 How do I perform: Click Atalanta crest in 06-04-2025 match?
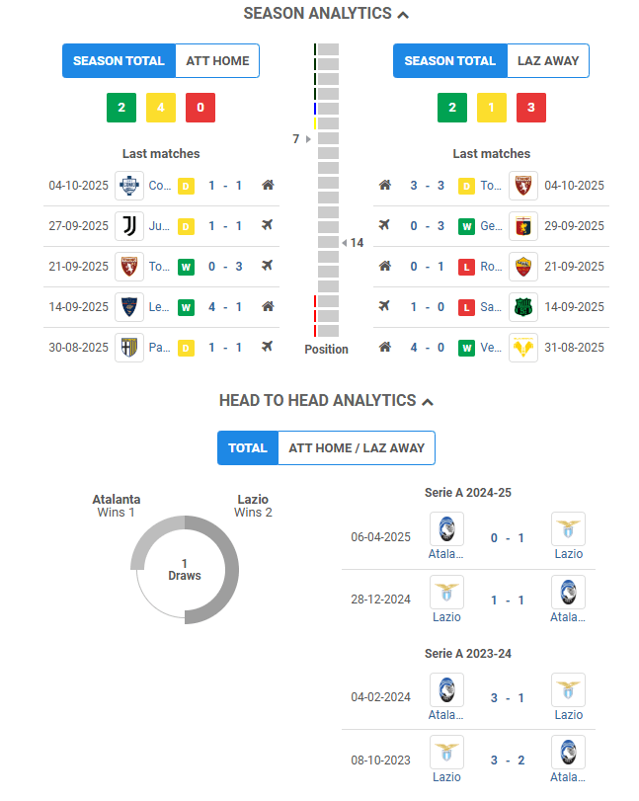(447, 528)
